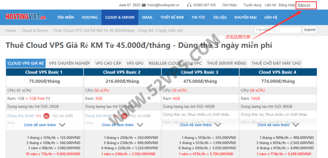Image resolution: width=328 pixels, height=158 pixels.
Task: Click 'Click để xem thêm' under Basic 2
Action: [118, 125]
